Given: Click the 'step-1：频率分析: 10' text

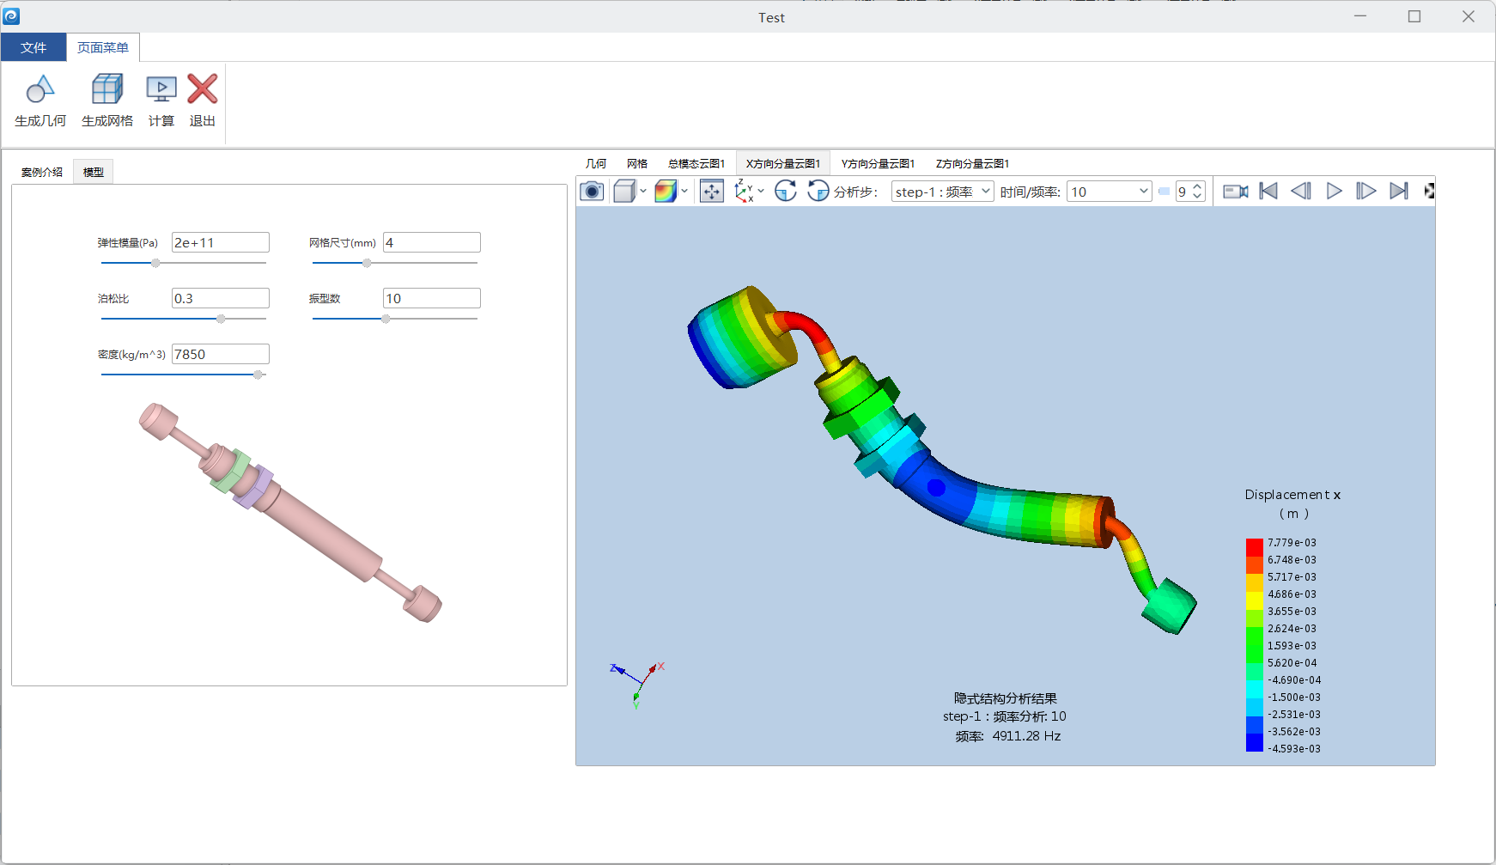Looking at the screenshot, I should point(1004,716).
